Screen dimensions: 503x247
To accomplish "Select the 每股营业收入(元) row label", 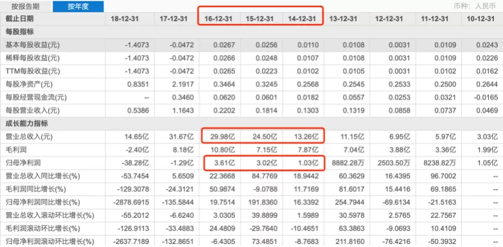I will click(33, 111).
